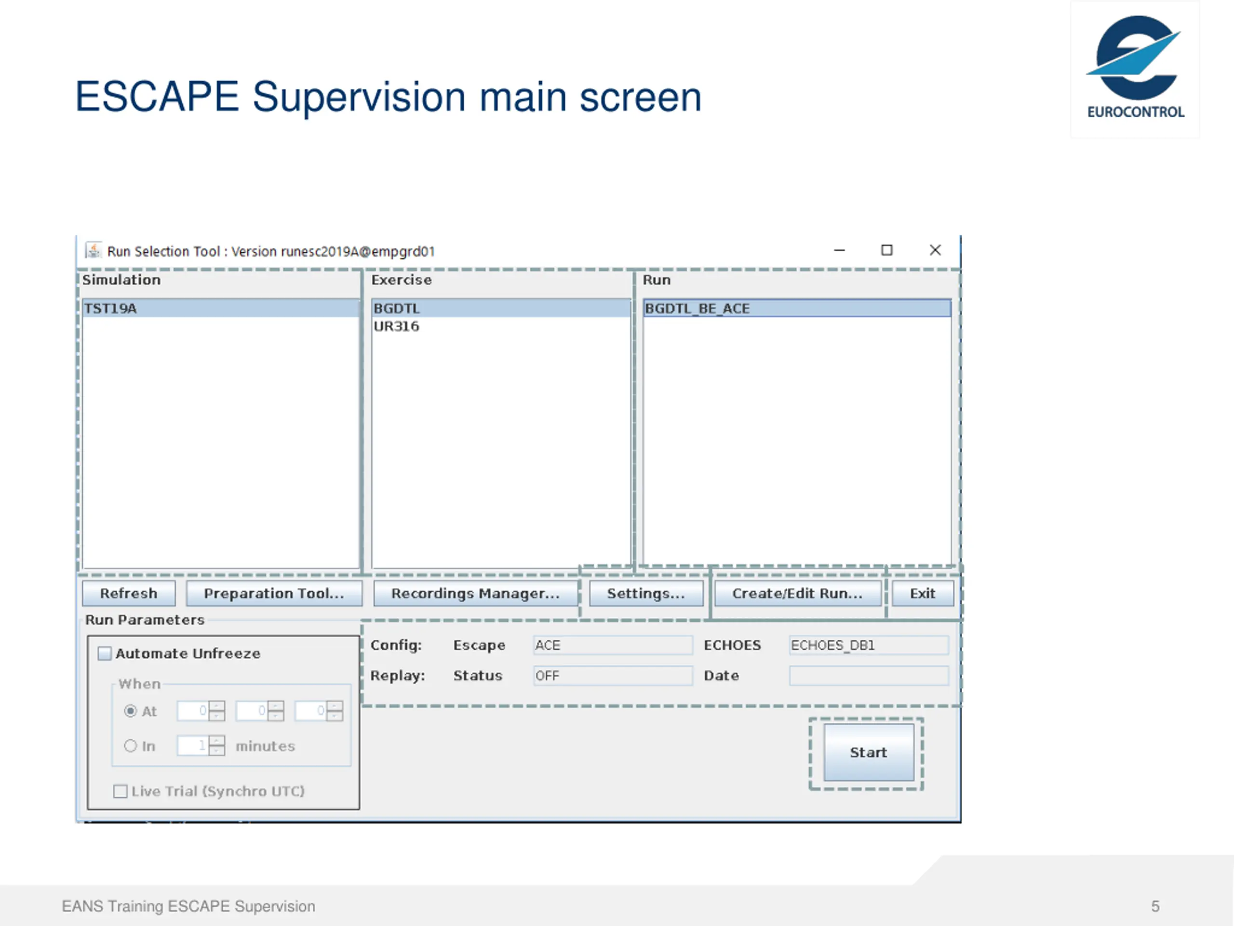The image size is (1234, 926).
Task: Open the Settings dialog
Action: [x=646, y=593]
